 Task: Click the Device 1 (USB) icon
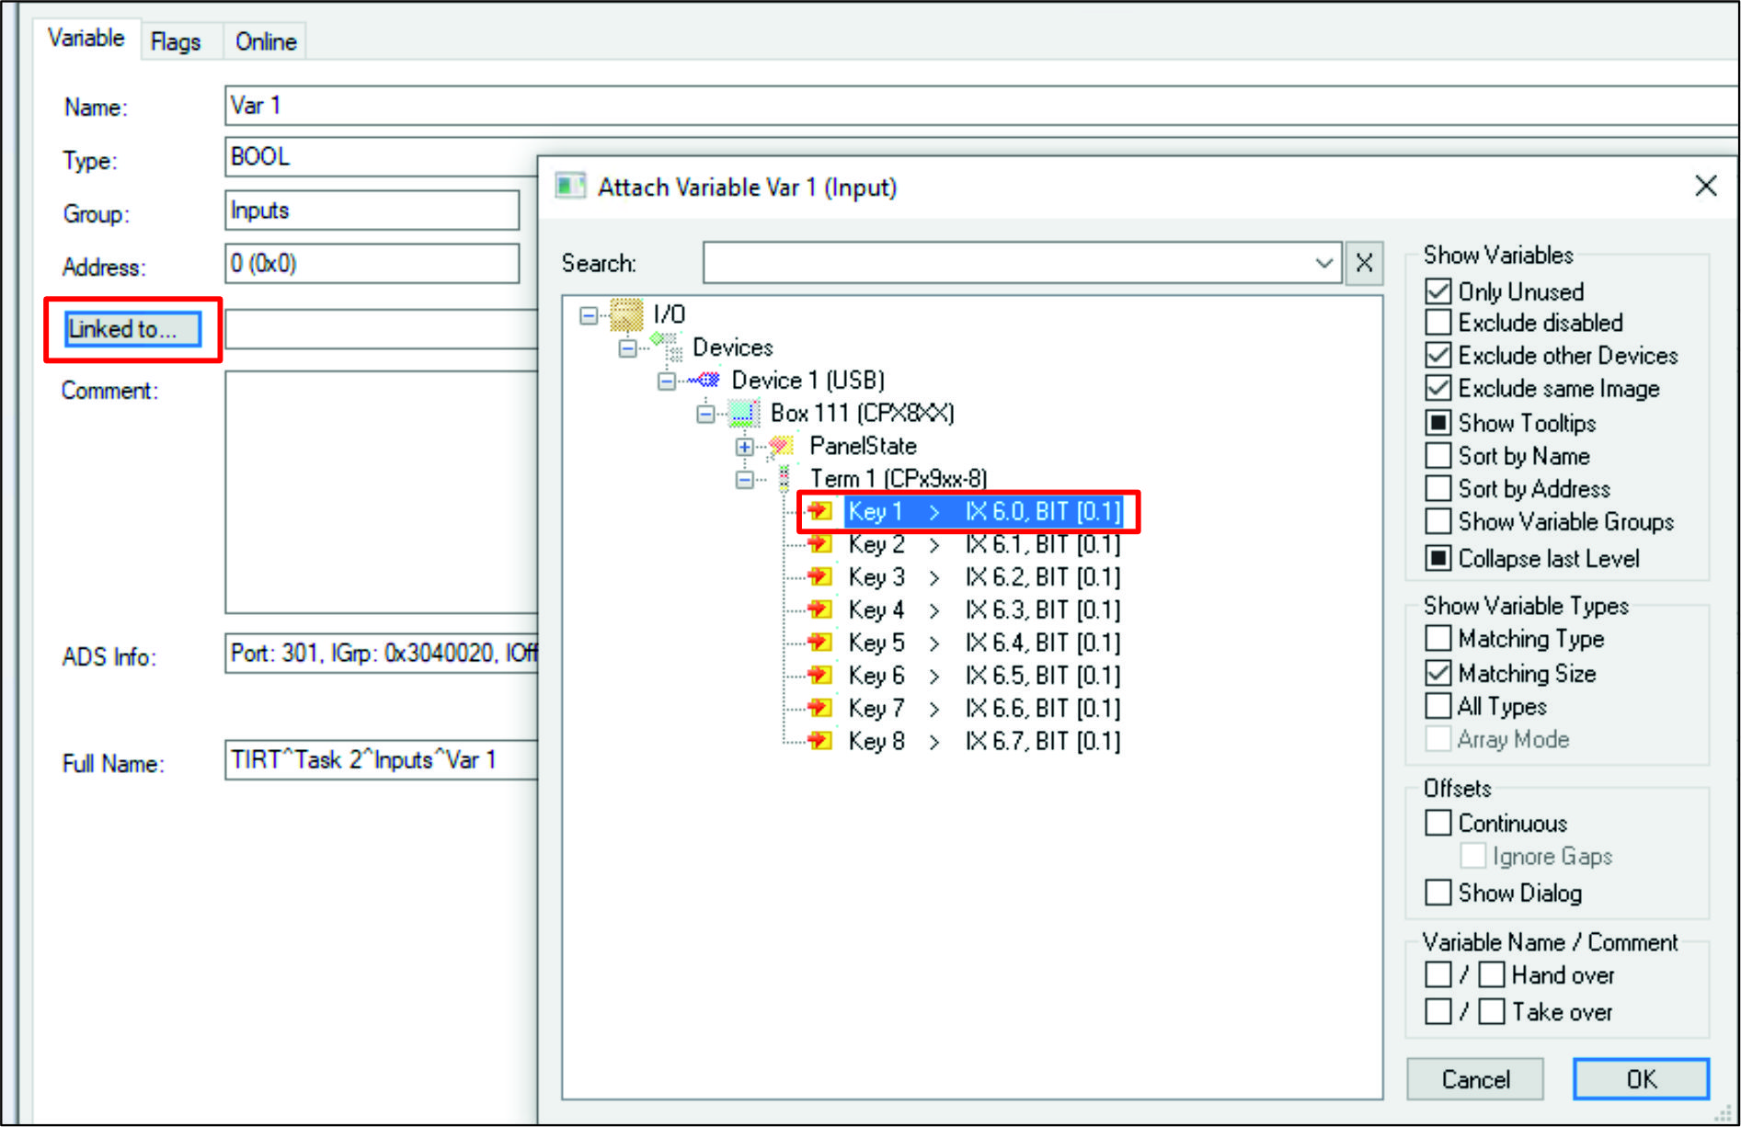[704, 380]
